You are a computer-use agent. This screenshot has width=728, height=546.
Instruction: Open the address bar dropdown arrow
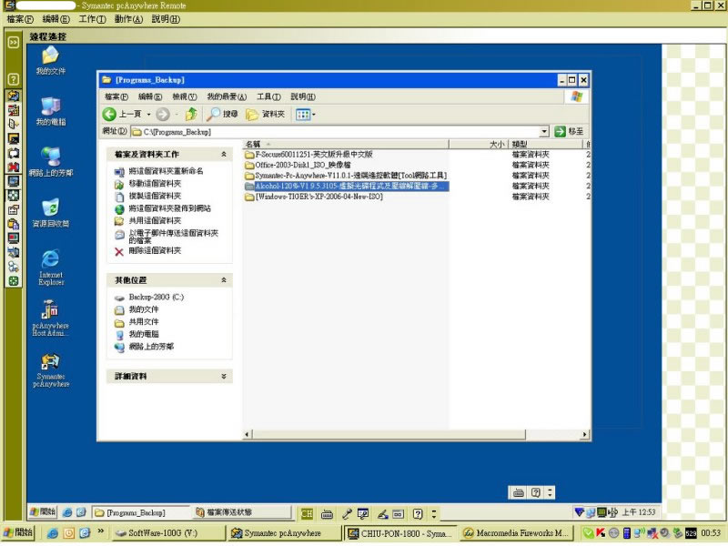[544, 132]
